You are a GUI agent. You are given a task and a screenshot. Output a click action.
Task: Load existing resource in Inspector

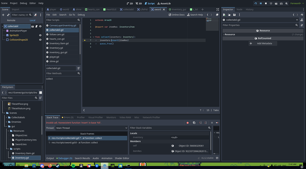click(x=229, y=15)
